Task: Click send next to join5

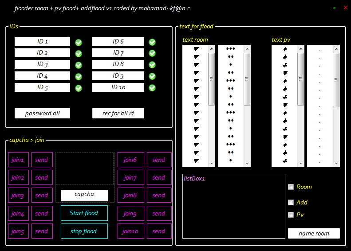Action: (42, 231)
